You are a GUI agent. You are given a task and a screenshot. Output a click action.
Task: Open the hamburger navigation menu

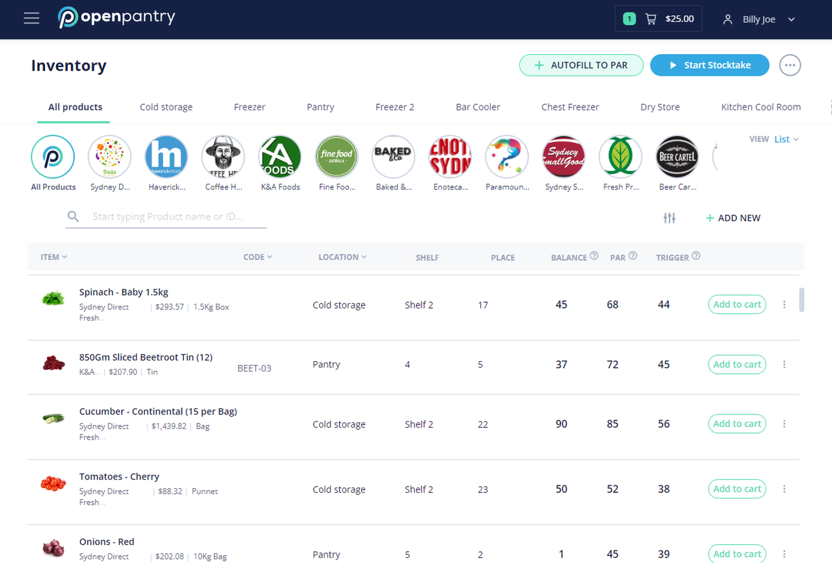[x=31, y=19]
